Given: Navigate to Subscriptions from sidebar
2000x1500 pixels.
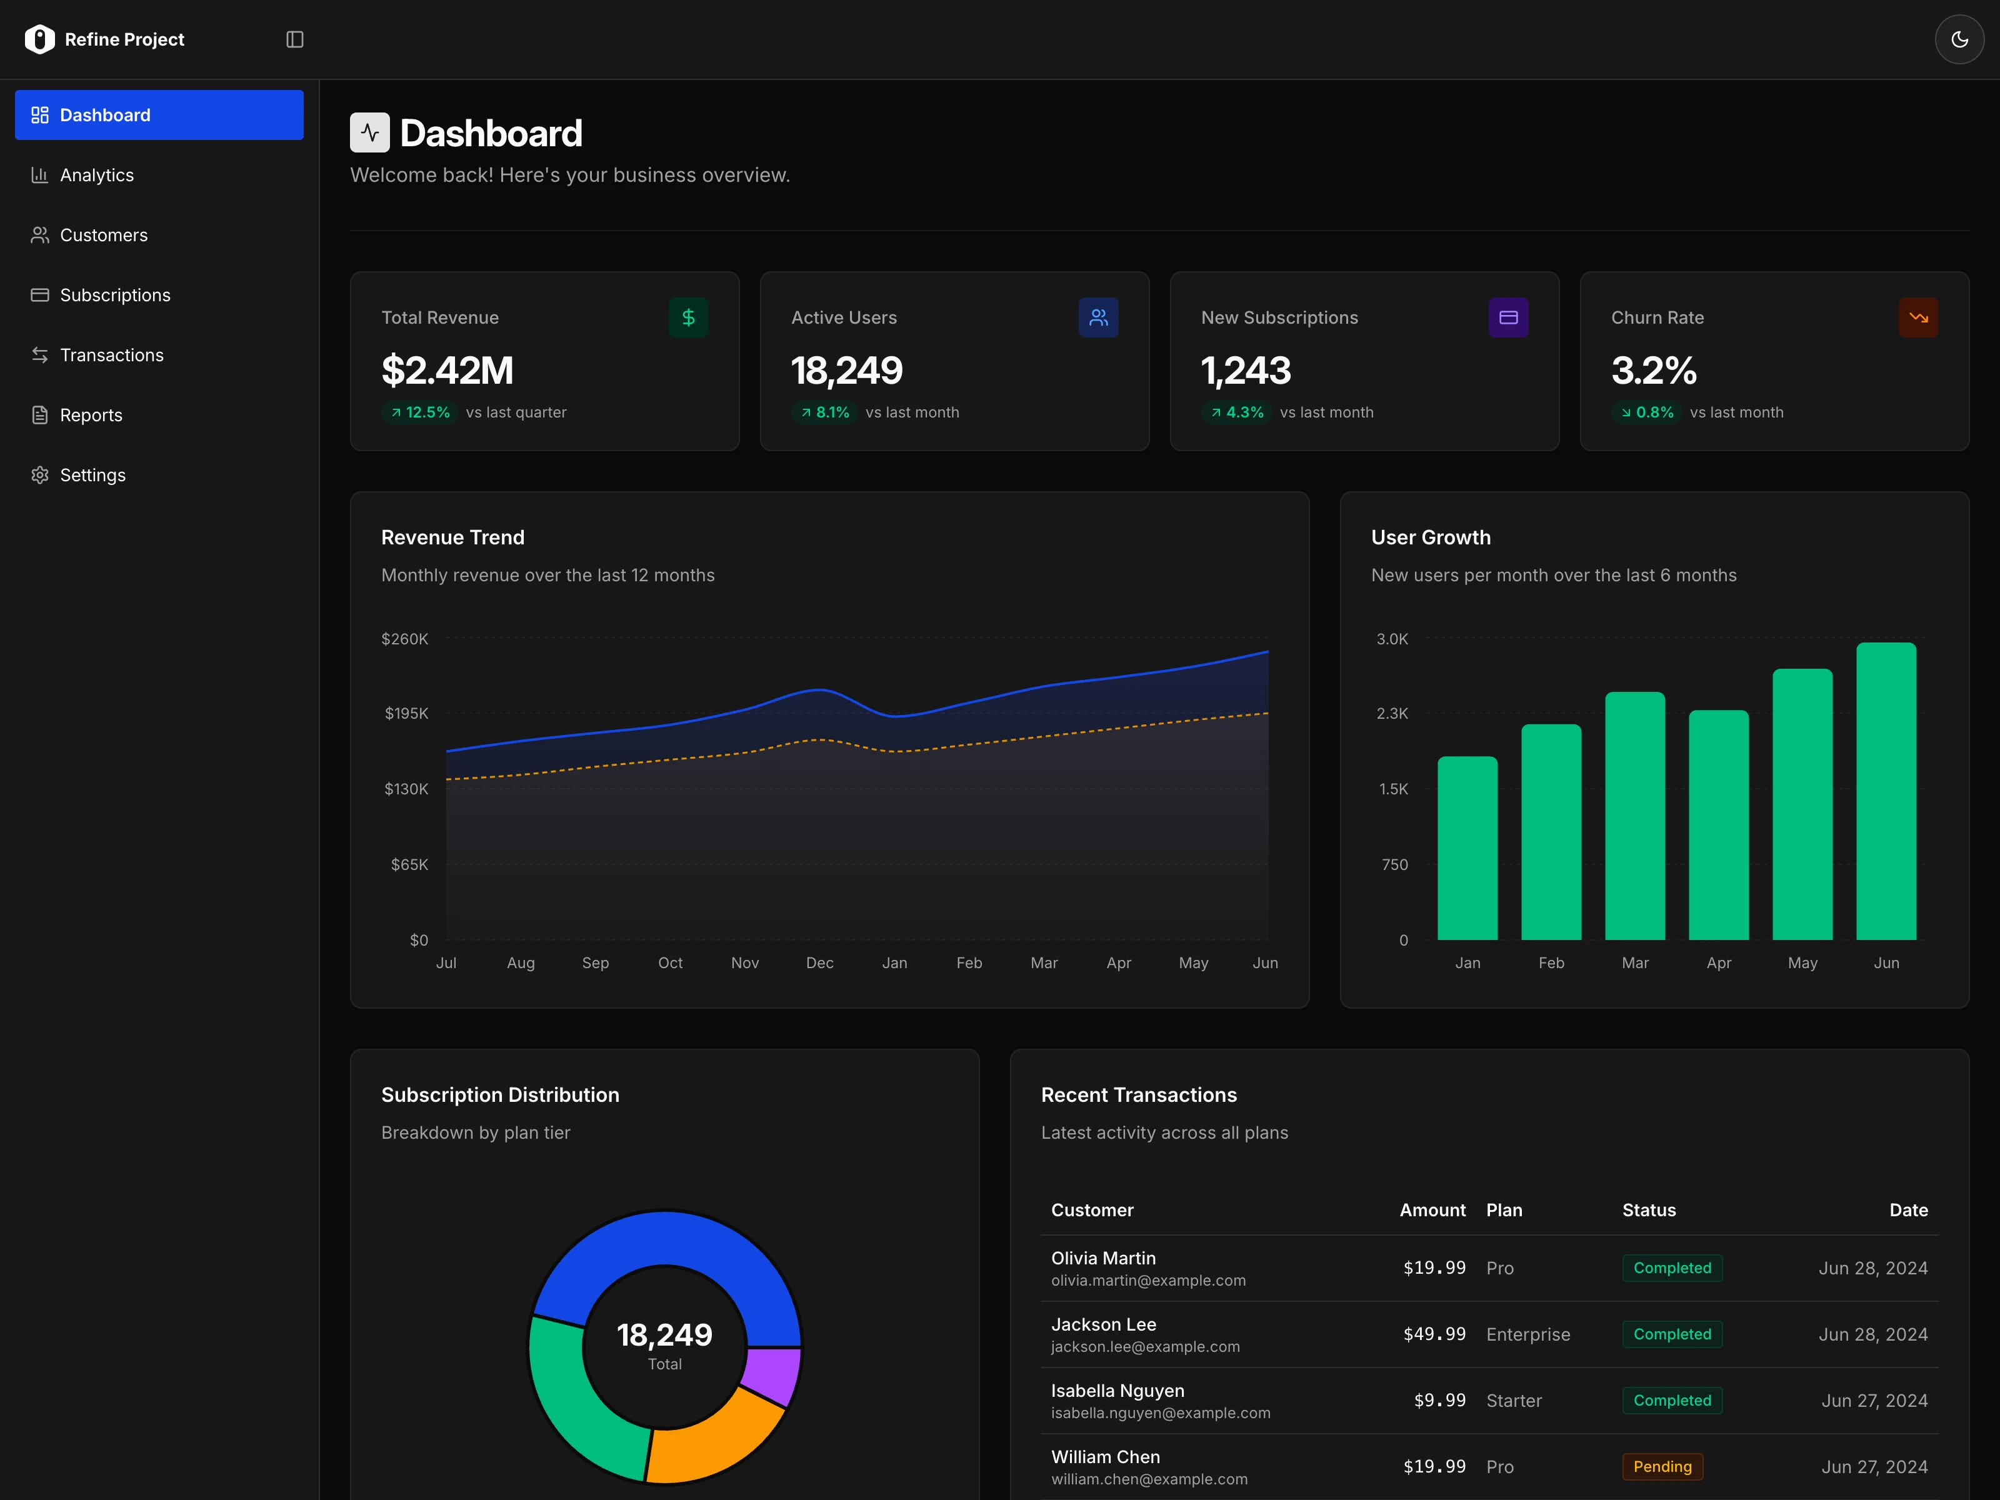Looking at the screenshot, I should 115,295.
